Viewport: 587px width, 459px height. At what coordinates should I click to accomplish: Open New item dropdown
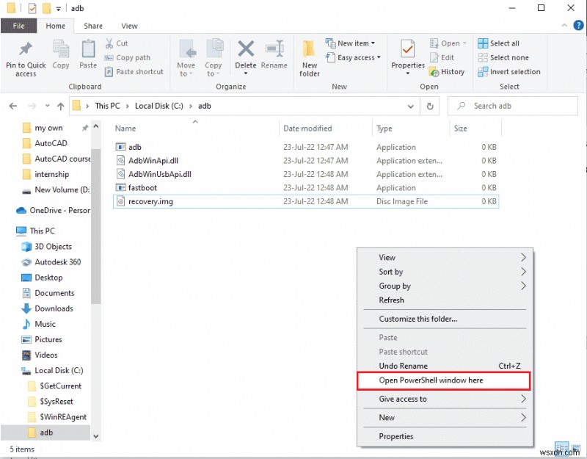351,43
